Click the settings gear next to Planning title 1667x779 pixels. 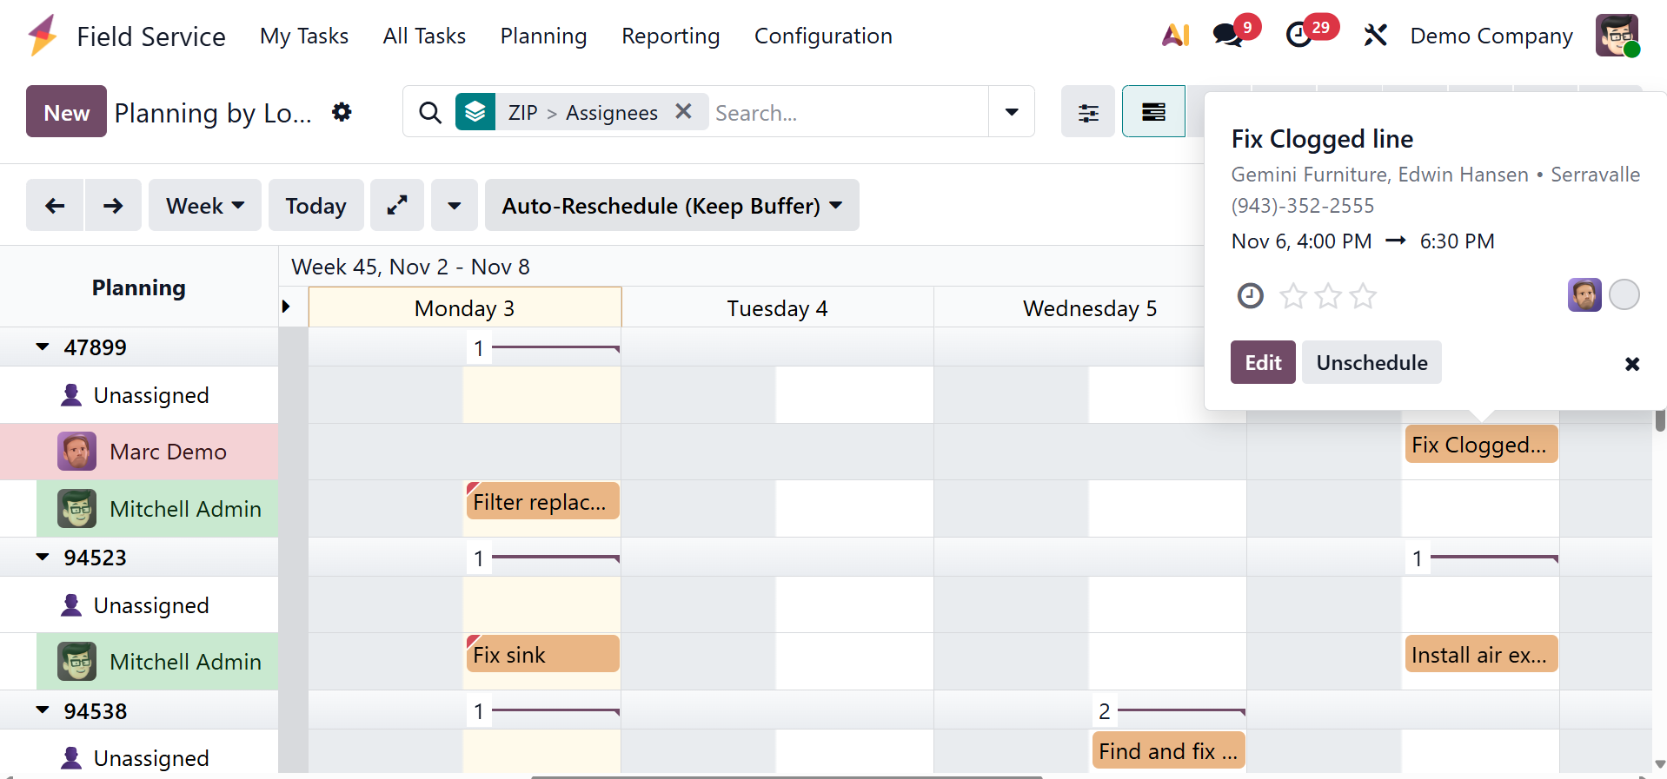click(x=342, y=112)
